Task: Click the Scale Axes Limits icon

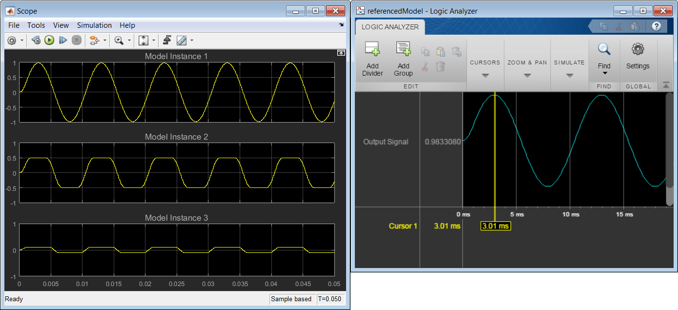Action: click(144, 40)
